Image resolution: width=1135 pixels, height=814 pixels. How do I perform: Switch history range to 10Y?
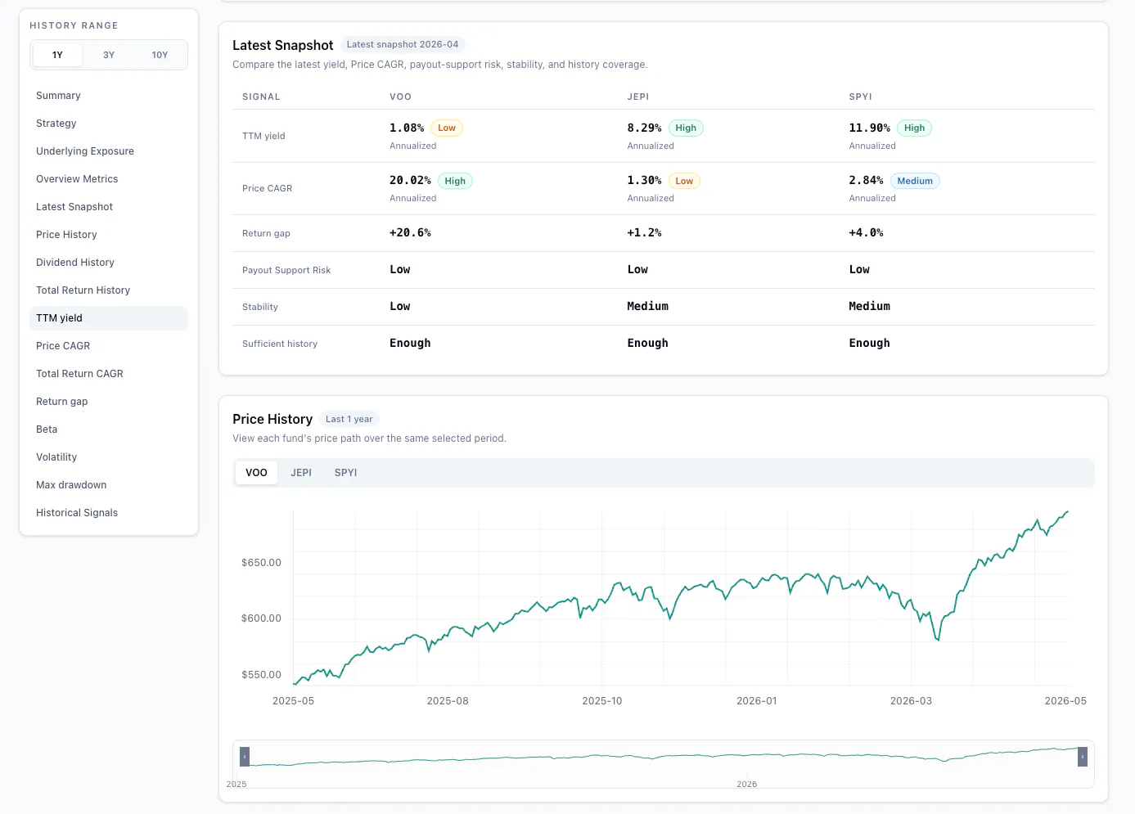(160, 55)
